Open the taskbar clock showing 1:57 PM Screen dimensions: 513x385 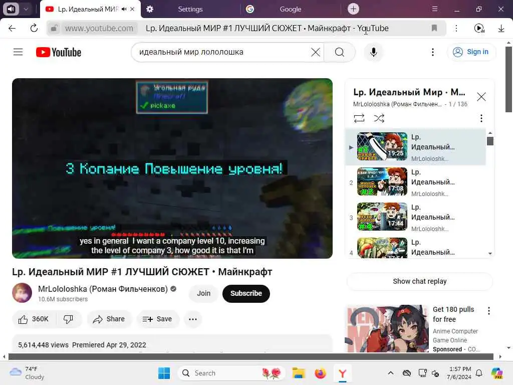tap(459, 373)
